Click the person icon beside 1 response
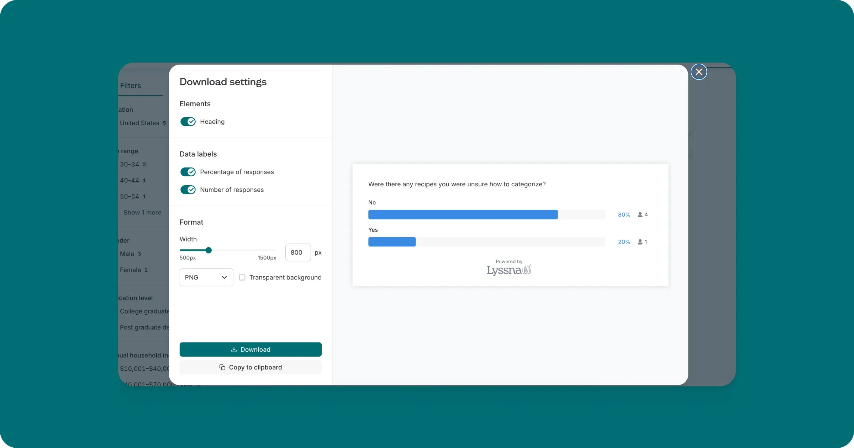The width and height of the screenshot is (854, 448). tap(640, 242)
